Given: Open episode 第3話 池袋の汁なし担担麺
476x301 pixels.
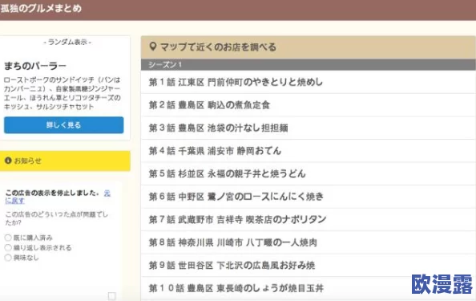Looking at the screenshot, I should (309, 128).
